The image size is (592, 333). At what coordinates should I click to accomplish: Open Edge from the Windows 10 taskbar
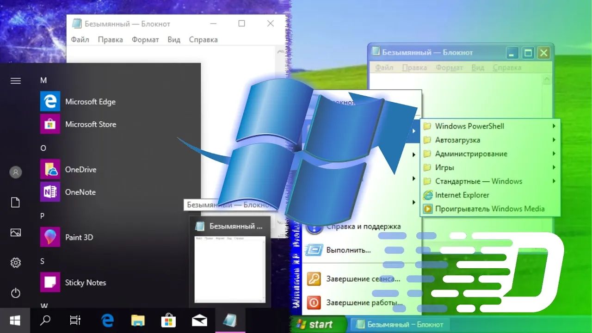[x=107, y=321]
